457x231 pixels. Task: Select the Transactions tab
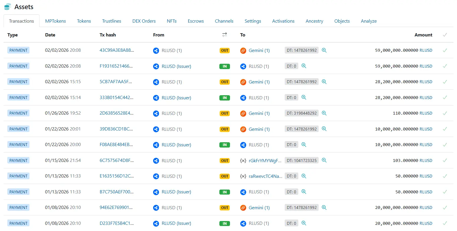click(x=21, y=21)
